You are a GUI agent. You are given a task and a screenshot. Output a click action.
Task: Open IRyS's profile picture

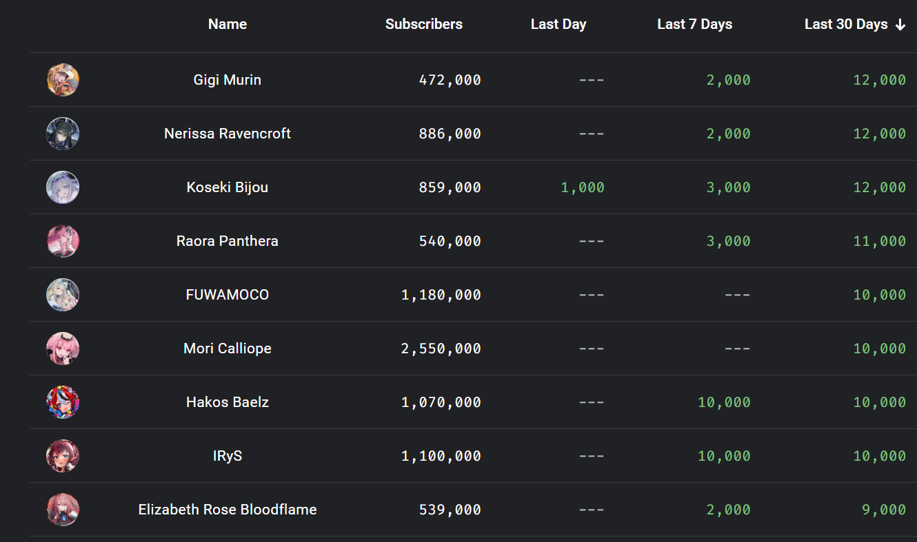(x=63, y=456)
